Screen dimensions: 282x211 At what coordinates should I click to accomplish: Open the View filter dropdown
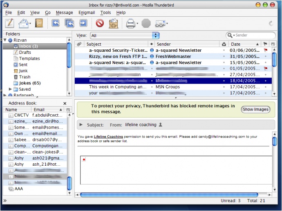[125, 36]
